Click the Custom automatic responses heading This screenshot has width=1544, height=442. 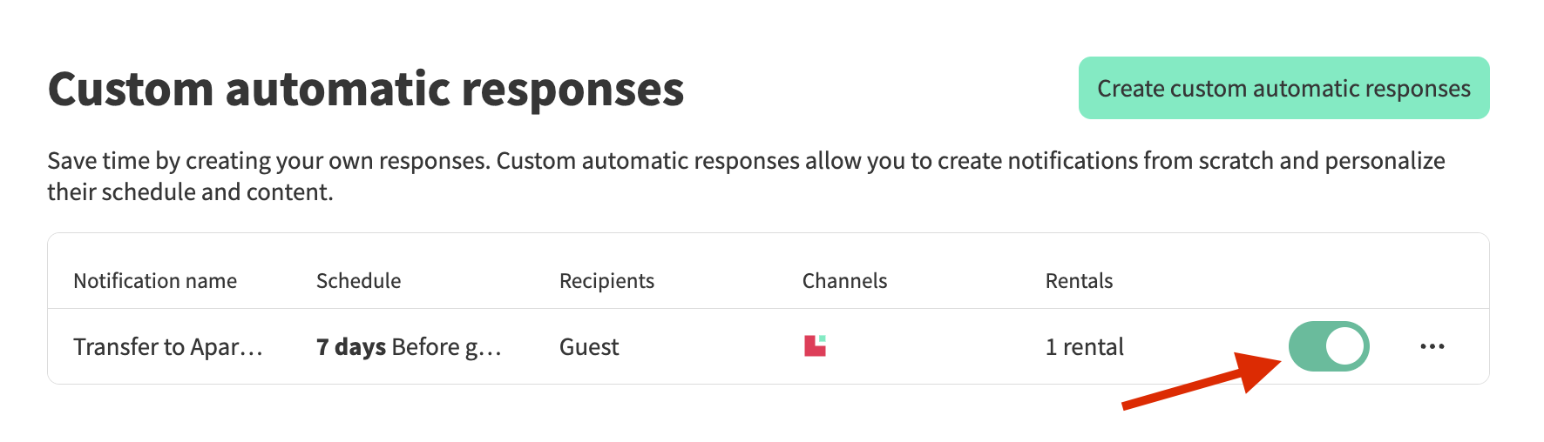point(366,89)
